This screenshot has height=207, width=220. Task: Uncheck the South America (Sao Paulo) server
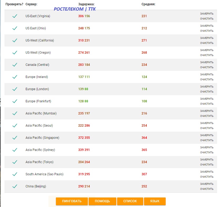tap(15, 174)
